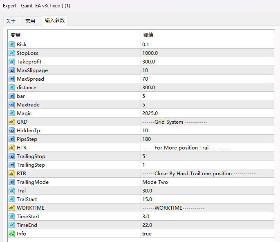
Task: Select the 输入参数 tab
Action: [55, 20]
